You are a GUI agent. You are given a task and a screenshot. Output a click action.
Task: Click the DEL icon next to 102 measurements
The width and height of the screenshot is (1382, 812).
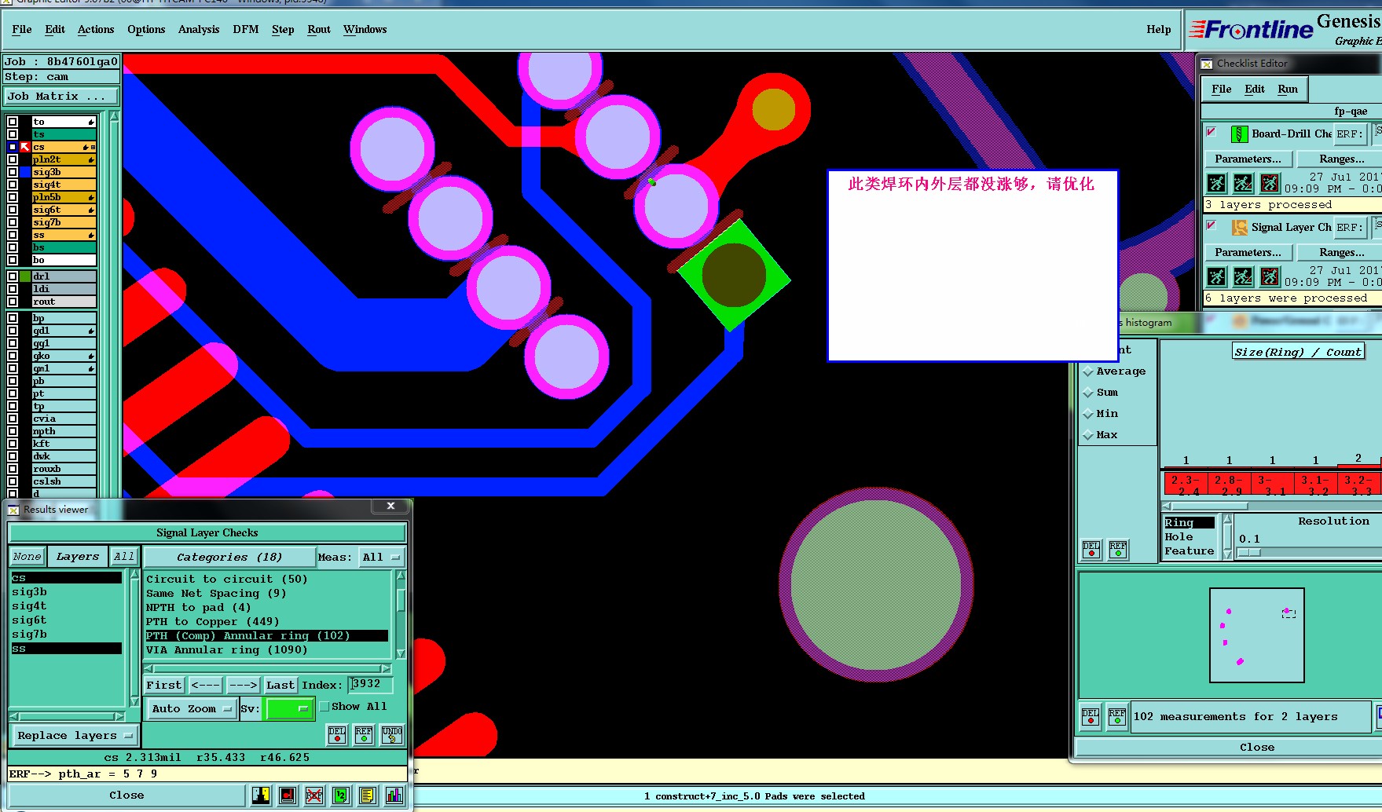(x=1091, y=716)
